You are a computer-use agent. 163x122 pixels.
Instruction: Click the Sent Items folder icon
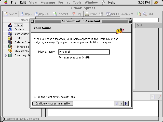pos(10,34)
